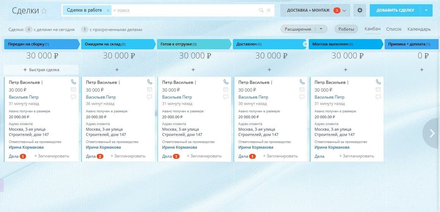Switch to Канбан view
Viewport: 440px width, 212px height.
tap(372, 29)
